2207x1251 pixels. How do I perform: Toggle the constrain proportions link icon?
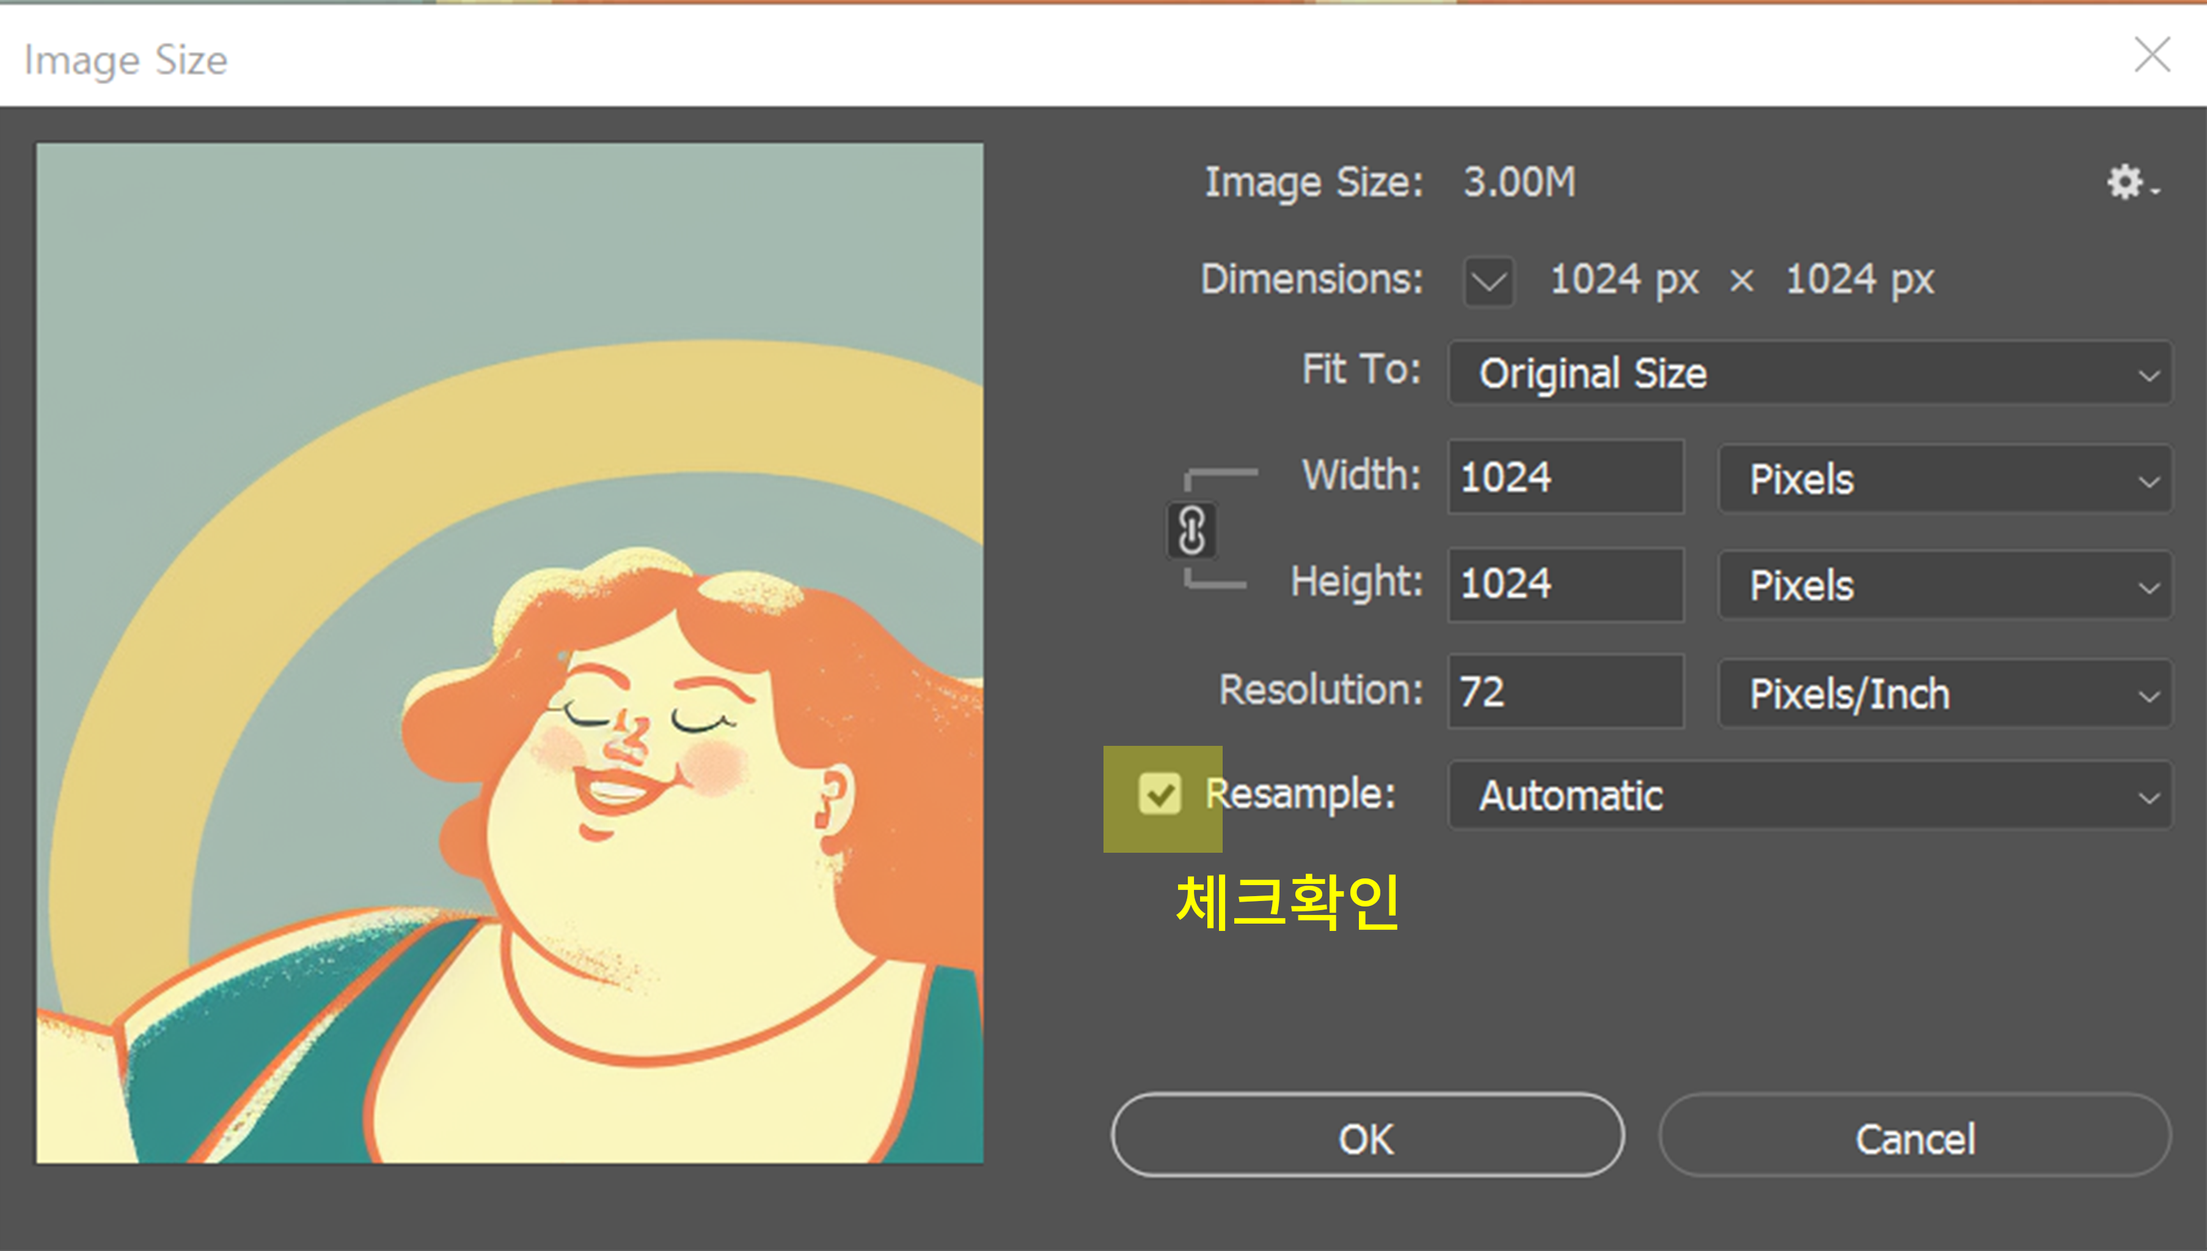click(x=1191, y=530)
